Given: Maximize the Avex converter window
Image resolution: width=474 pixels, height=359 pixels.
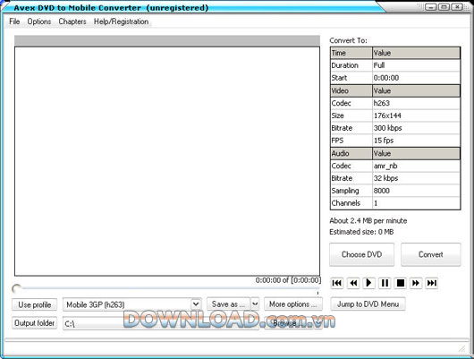Looking at the screenshot, I should pos(444,6).
